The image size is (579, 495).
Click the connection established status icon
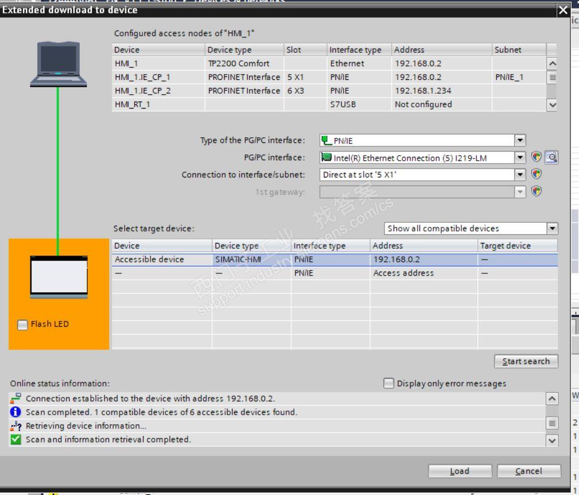pos(16,398)
